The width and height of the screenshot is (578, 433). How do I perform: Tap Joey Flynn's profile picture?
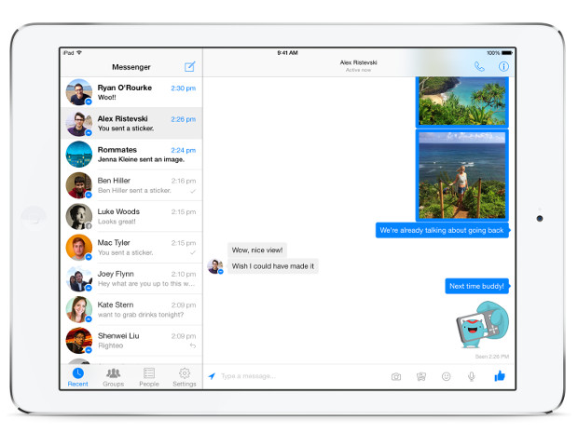[79, 278]
